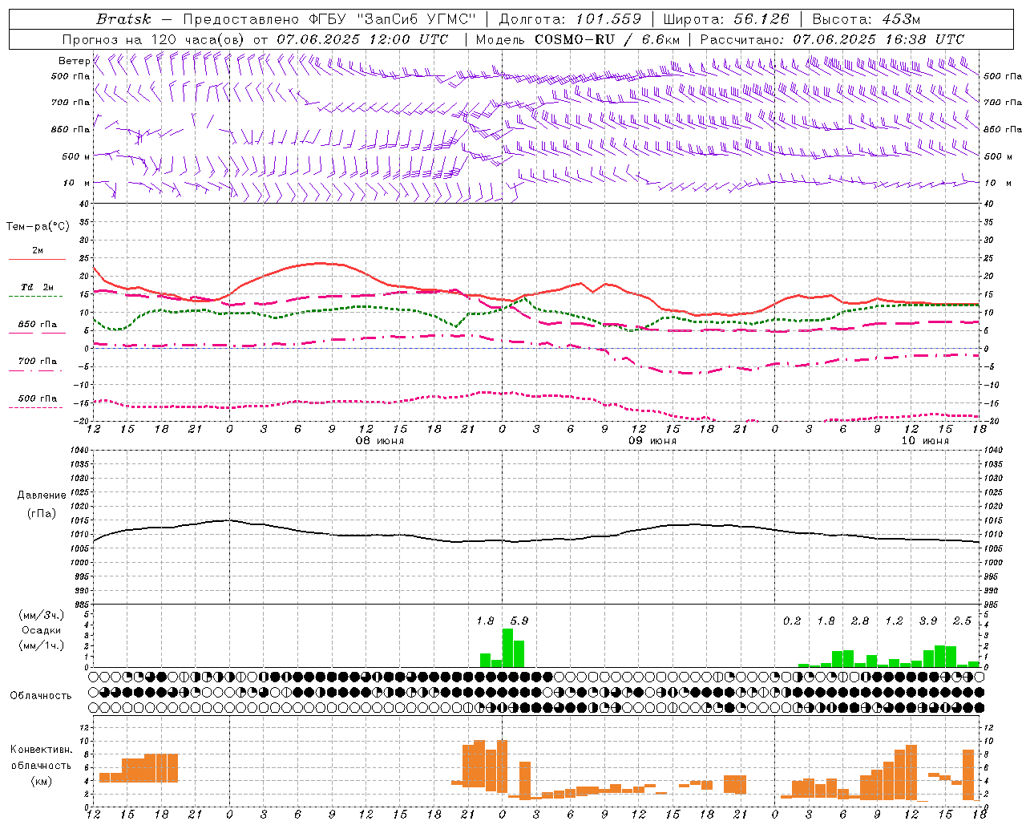Click the '(км)' convective cloud unit label
The image size is (1026, 821).
point(42,781)
